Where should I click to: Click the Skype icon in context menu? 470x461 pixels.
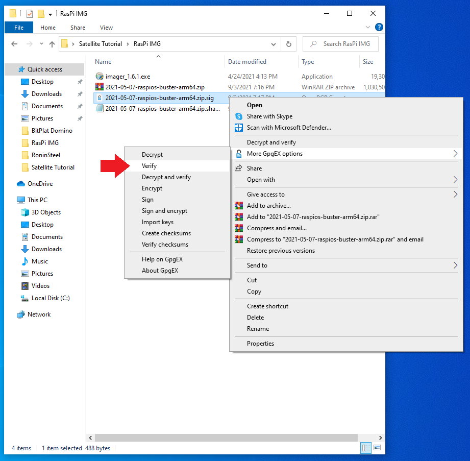click(238, 116)
